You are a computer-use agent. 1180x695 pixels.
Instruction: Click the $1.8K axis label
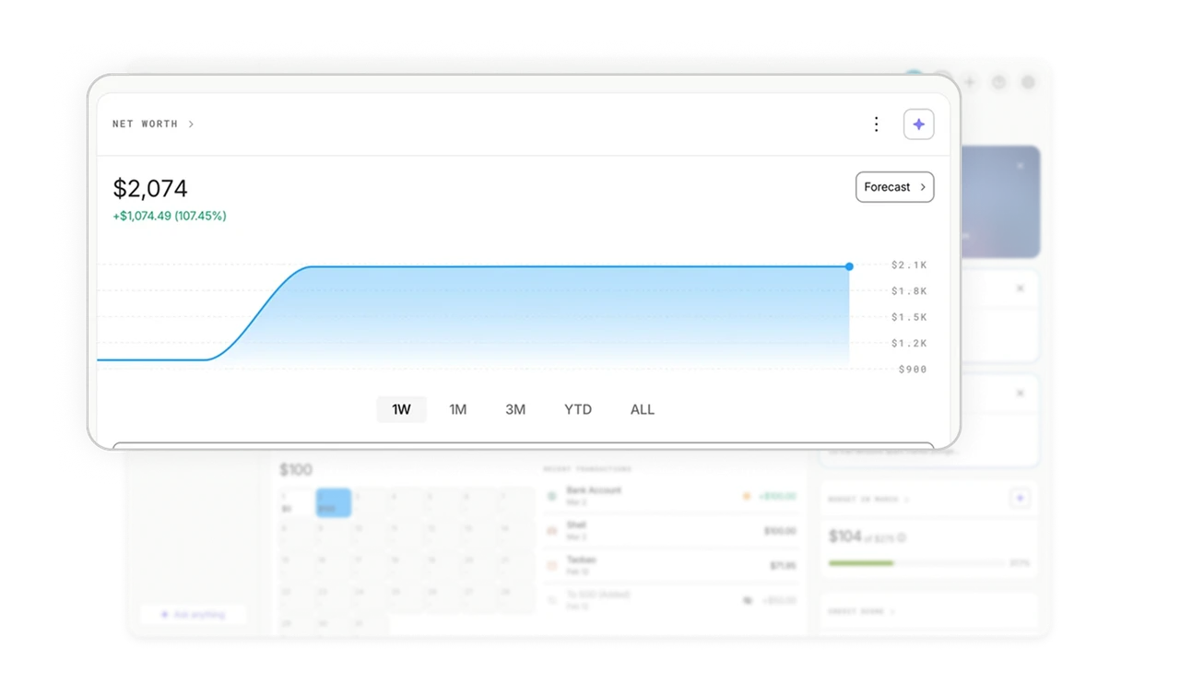click(909, 291)
